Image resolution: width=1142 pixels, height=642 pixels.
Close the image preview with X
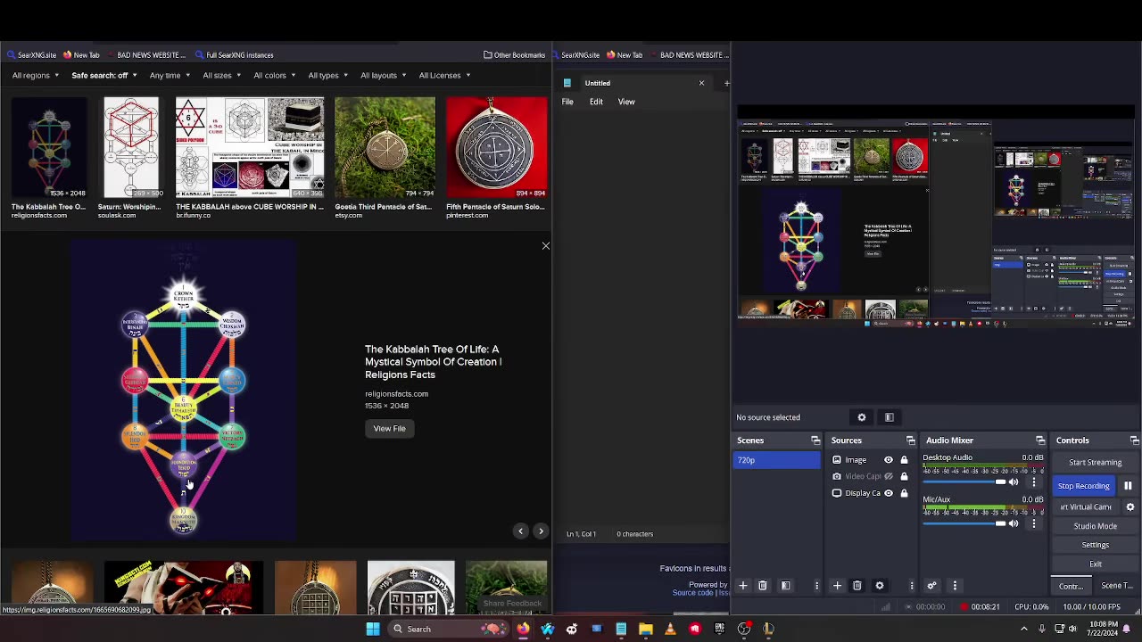546,246
